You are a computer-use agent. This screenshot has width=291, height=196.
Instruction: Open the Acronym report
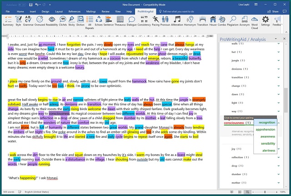245,21
